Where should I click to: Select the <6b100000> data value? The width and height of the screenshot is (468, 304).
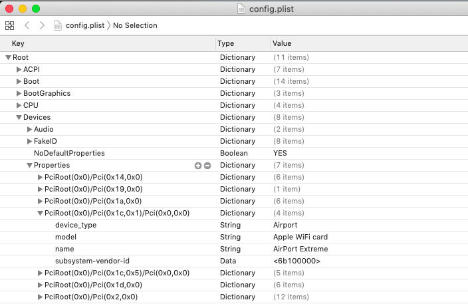[296, 261]
